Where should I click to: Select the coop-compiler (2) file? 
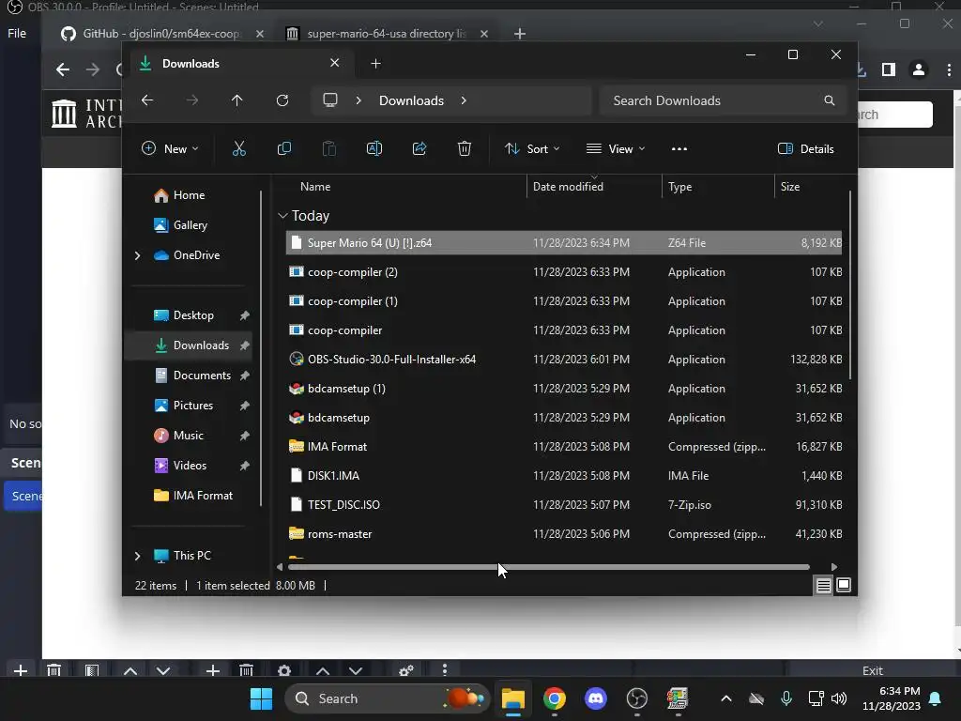click(x=564, y=272)
